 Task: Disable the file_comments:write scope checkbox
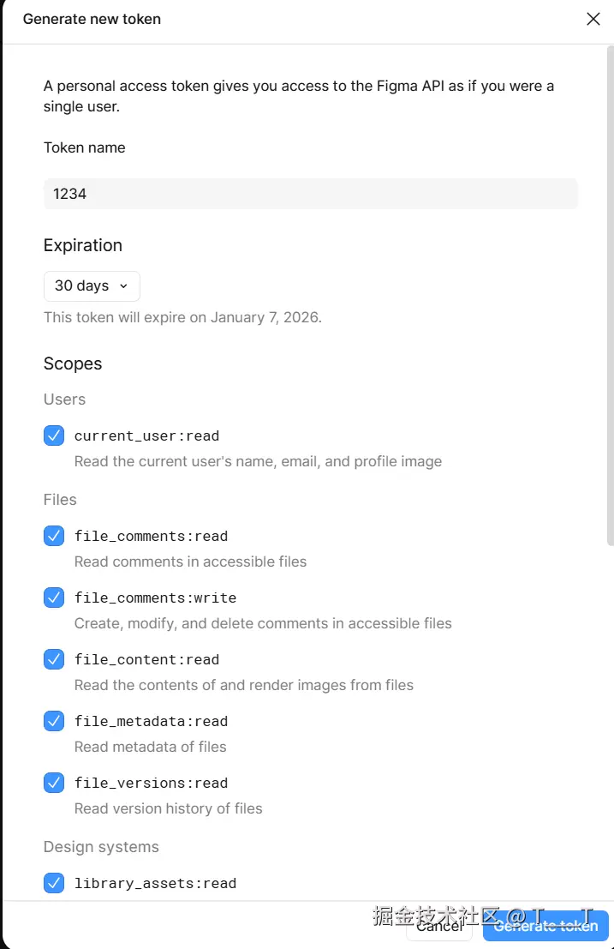coord(54,598)
